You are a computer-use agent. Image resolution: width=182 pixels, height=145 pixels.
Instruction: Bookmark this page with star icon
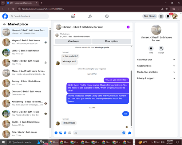(x=167, y=9)
